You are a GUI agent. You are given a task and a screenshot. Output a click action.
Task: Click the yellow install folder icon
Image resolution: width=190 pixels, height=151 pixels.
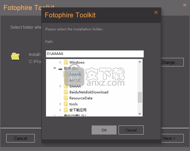[x=15, y=56]
